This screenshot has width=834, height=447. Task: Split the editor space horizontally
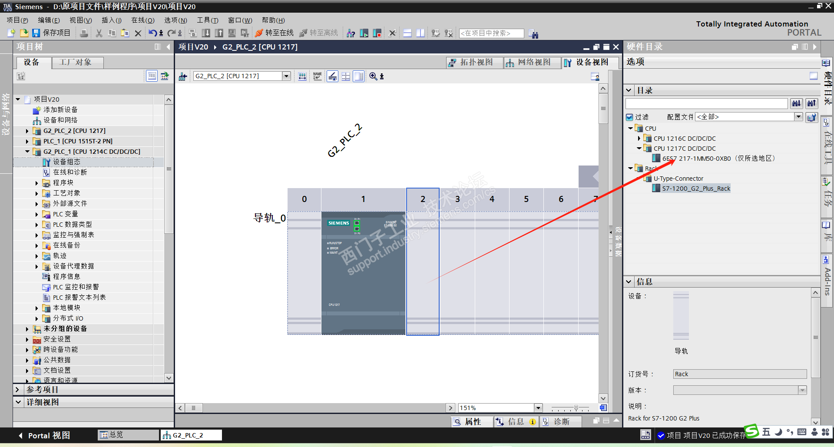click(x=407, y=33)
